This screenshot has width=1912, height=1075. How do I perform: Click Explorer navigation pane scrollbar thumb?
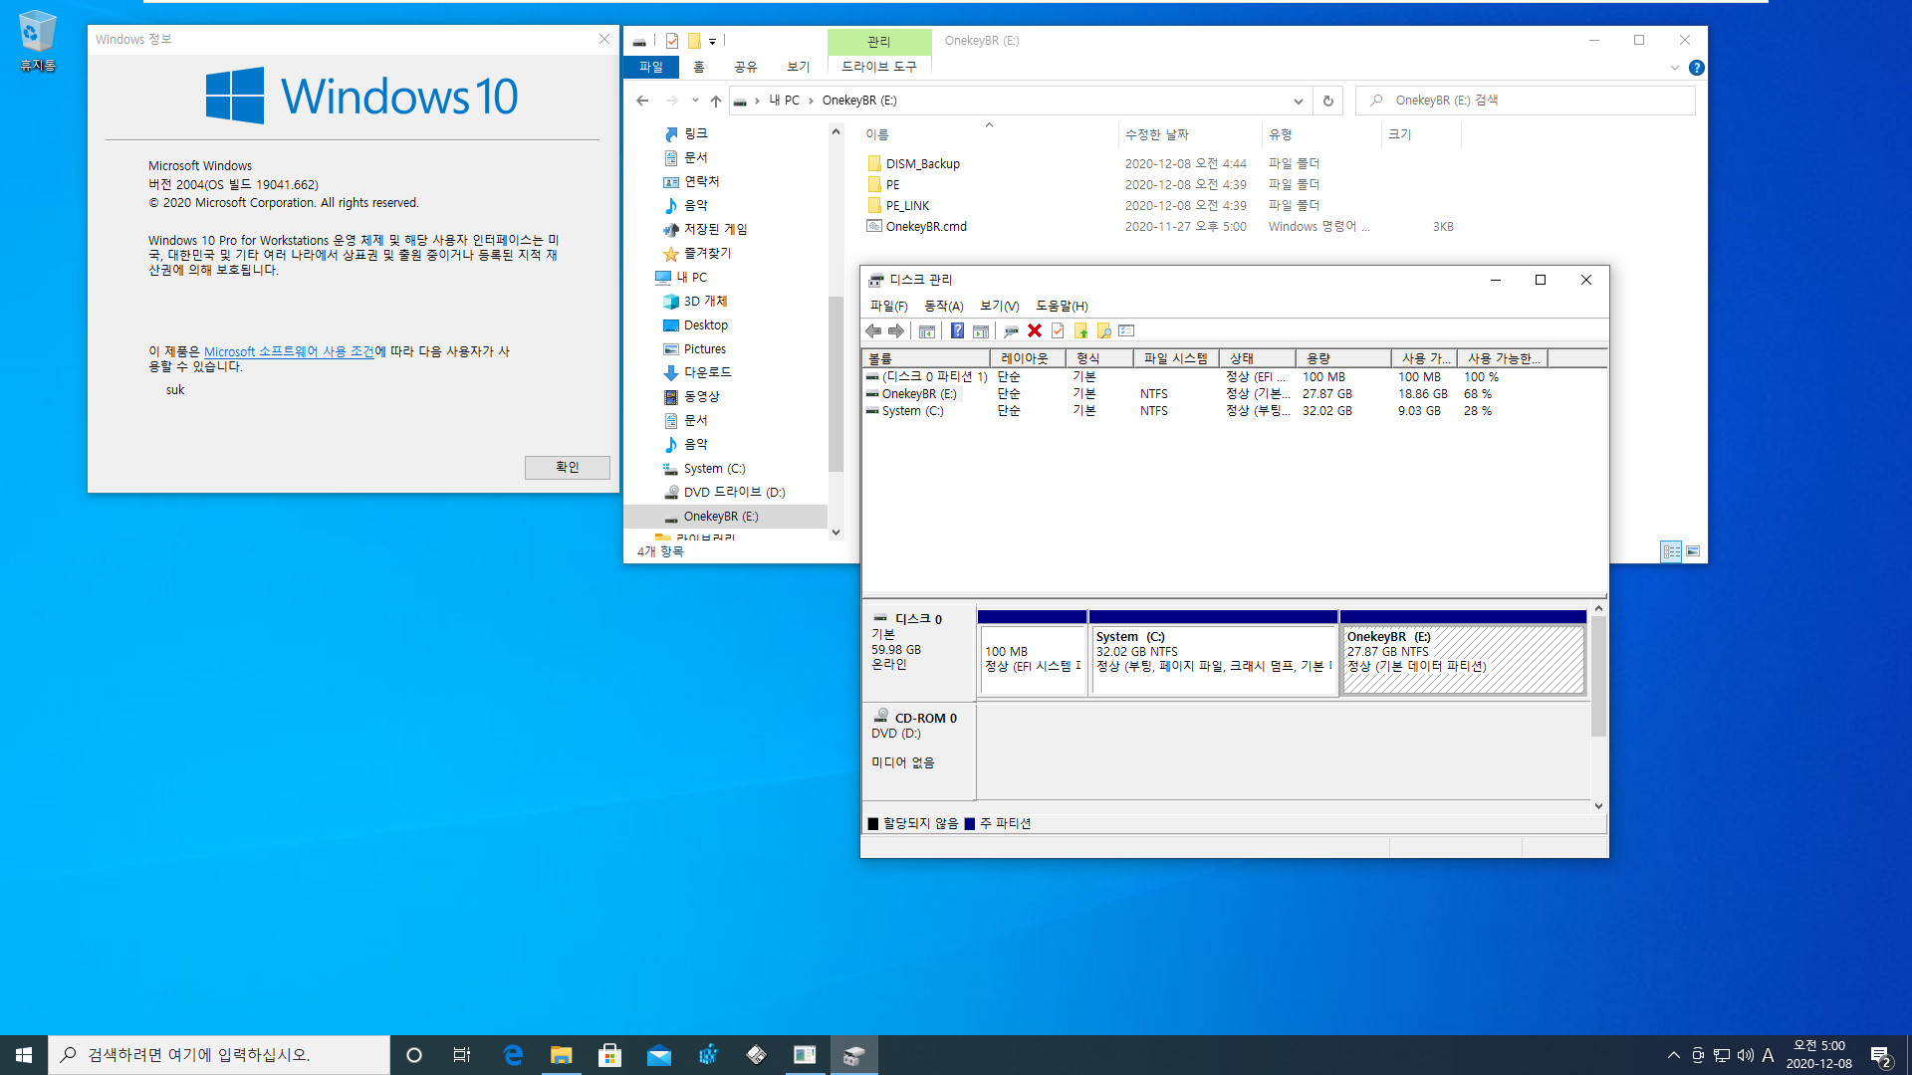click(836, 383)
